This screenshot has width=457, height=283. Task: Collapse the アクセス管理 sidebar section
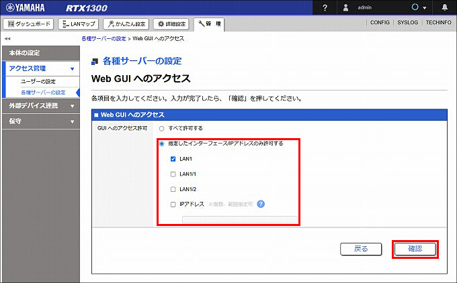41,68
